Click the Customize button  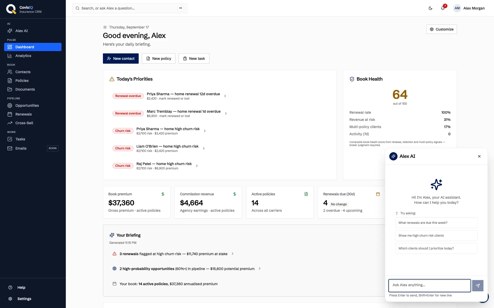click(442, 29)
